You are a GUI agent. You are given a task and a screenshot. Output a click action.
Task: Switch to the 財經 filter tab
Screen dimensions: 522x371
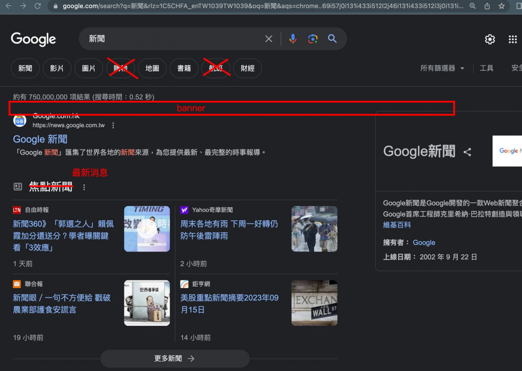pyautogui.click(x=247, y=68)
